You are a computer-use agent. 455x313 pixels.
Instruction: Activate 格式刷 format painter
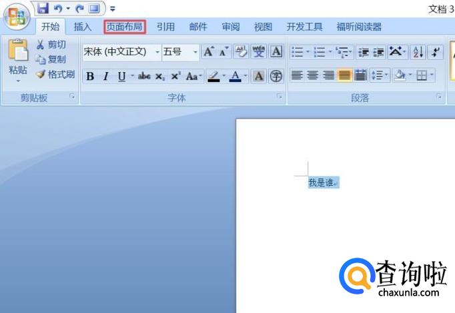coord(55,75)
